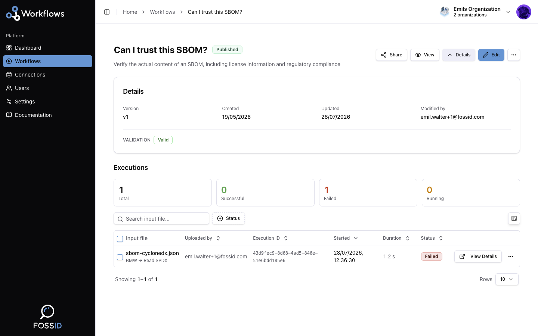Screen dimensions: 538x336
Task: Select the Successful executions card
Action: pyautogui.click(x=265, y=193)
